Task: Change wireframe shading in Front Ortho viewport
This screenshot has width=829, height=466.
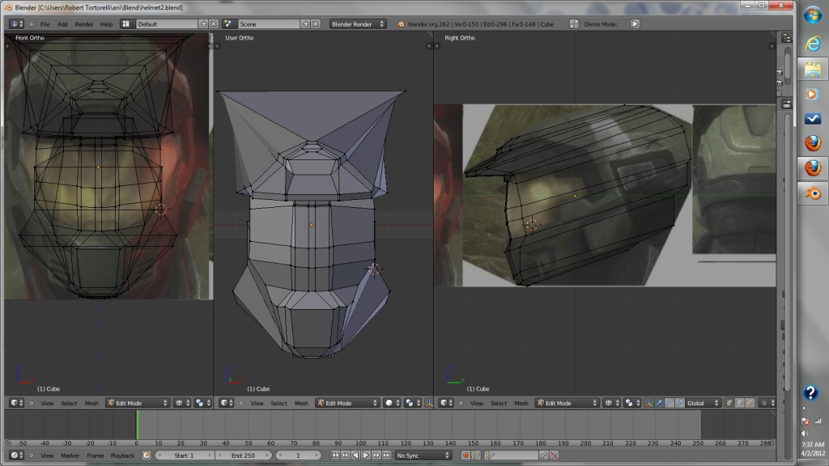Action: click(182, 403)
